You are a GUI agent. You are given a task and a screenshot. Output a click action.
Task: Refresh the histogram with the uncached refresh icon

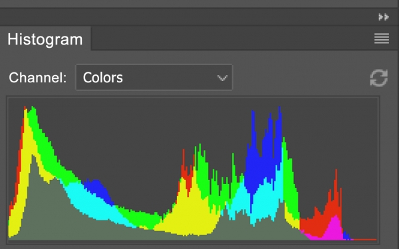pos(379,78)
